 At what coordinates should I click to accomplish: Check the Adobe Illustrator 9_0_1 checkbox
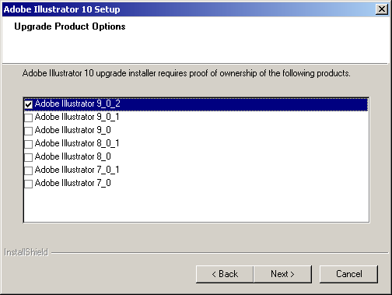click(x=28, y=118)
